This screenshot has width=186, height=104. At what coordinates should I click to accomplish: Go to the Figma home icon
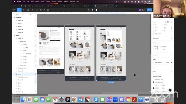tap(22, 6)
